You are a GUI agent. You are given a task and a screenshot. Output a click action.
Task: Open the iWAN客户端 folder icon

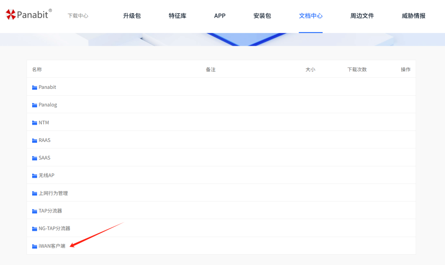pyautogui.click(x=35, y=246)
